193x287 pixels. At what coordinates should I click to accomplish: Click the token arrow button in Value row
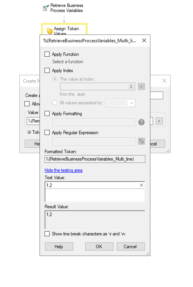(159, 121)
